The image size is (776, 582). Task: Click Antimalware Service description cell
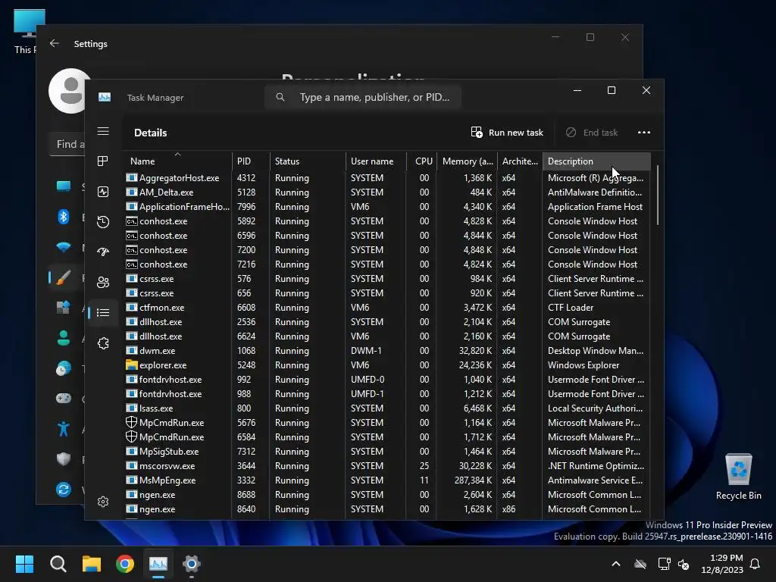tap(596, 480)
